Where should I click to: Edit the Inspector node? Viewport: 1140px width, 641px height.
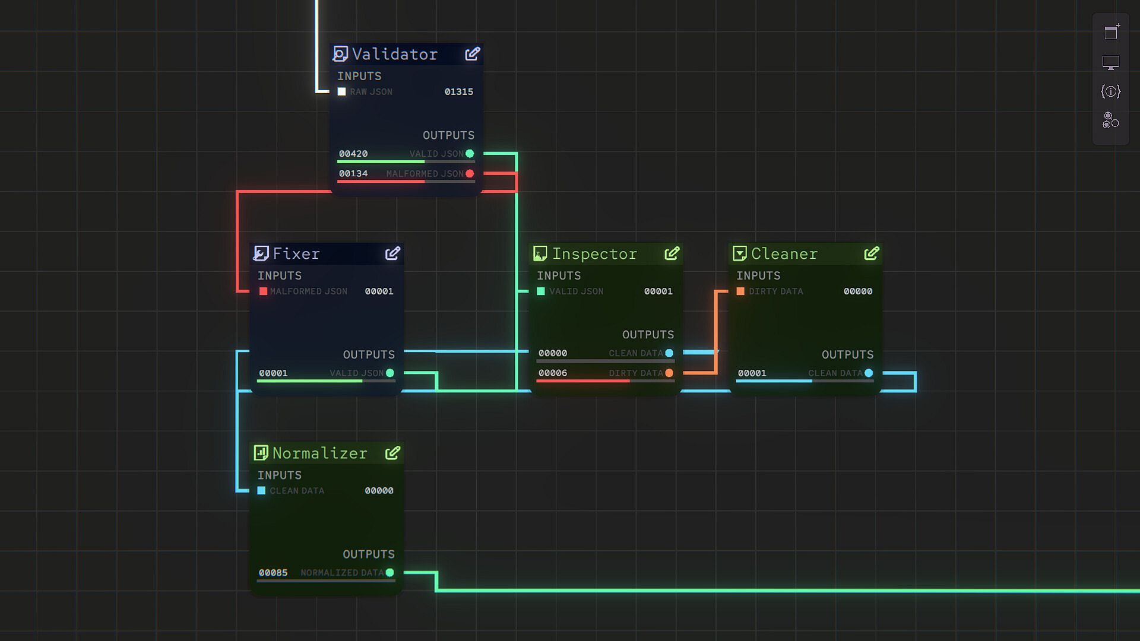point(672,253)
